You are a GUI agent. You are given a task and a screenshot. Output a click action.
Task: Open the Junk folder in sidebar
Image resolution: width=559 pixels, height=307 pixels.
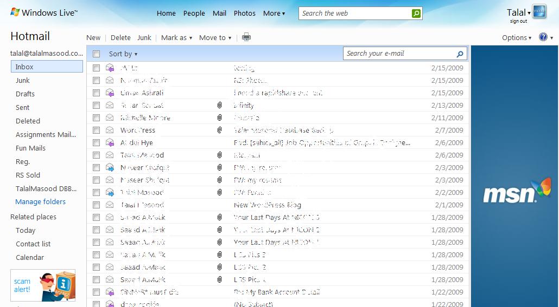point(22,80)
